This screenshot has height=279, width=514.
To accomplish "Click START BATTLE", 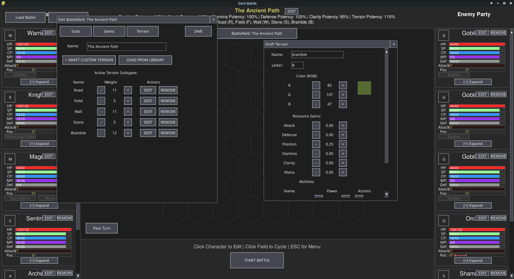I will [257, 260].
